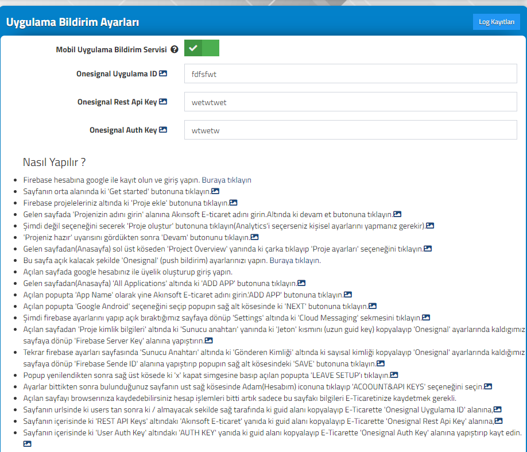View image for 'Firebase Server Key' step
The height and width of the screenshot is (452, 527).
pyautogui.click(x=209, y=341)
